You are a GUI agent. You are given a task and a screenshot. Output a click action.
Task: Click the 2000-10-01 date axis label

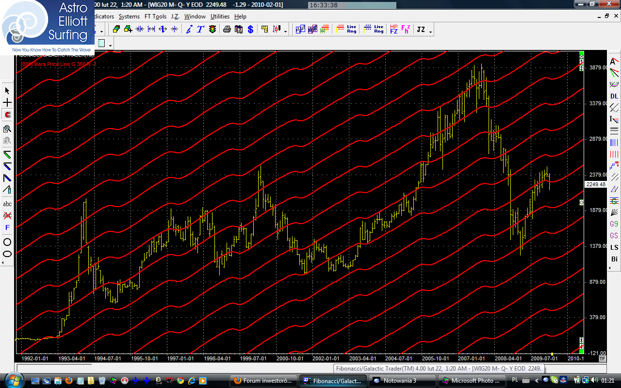pos(290,358)
